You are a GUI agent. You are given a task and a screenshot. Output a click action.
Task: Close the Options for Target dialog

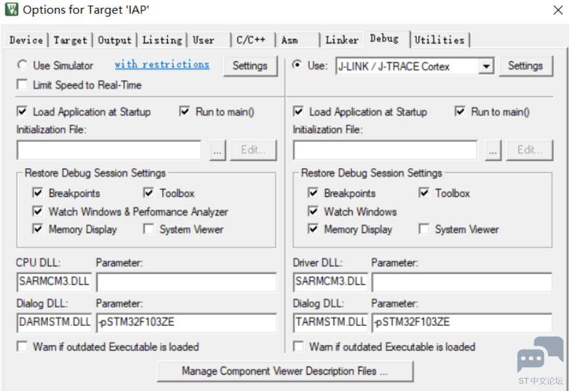click(558, 10)
